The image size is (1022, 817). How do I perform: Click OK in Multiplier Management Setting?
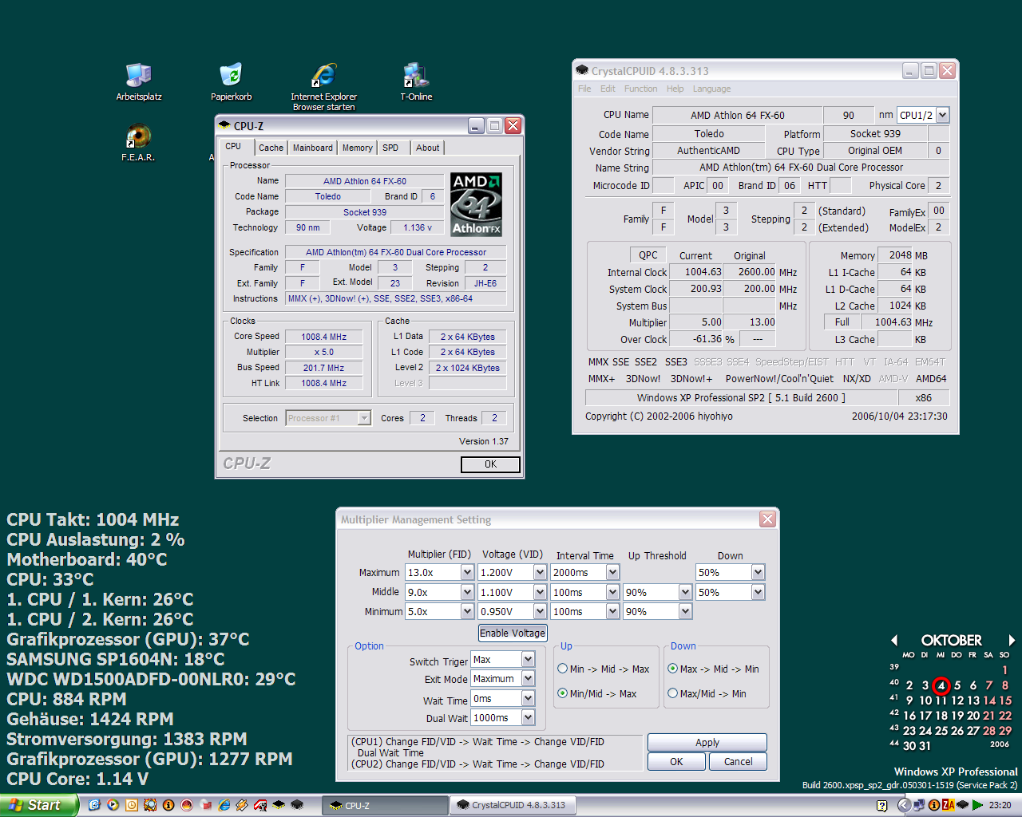[x=676, y=762]
